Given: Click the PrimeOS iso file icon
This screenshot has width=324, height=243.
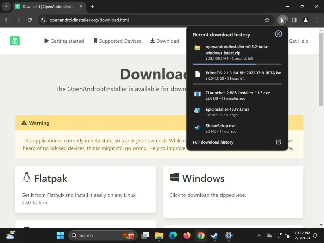Looking at the screenshot, I should pos(197,74).
